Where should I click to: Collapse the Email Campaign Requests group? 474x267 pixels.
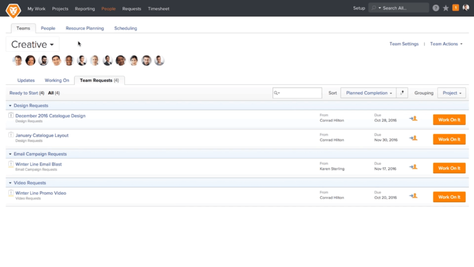click(10, 154)
